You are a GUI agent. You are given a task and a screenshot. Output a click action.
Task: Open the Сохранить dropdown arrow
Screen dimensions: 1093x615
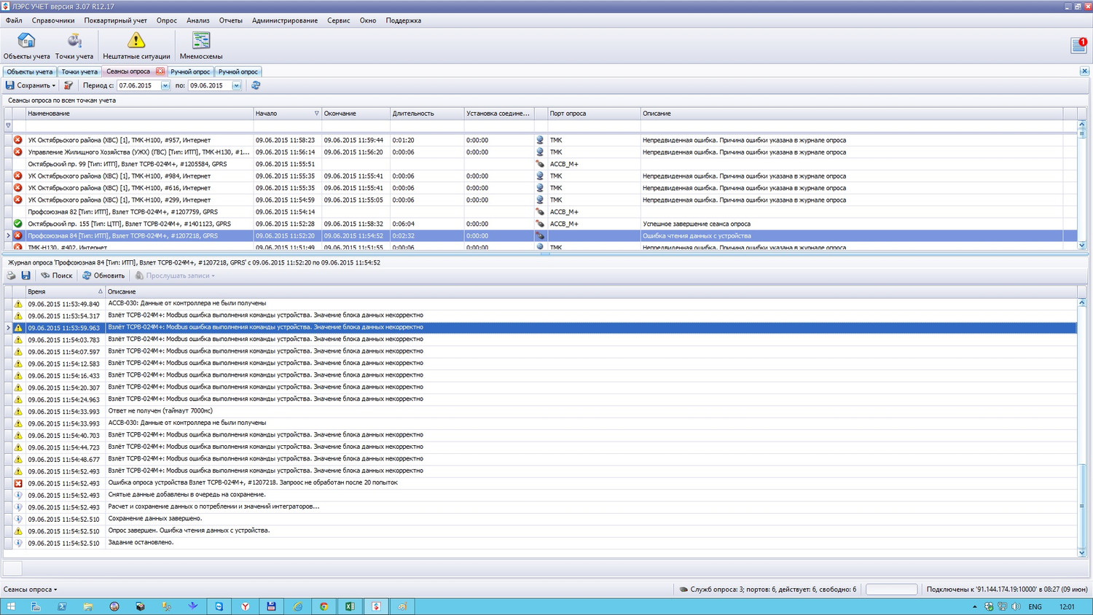(54, 86)
